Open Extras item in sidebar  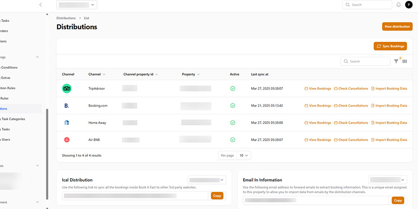click(5, 78)
